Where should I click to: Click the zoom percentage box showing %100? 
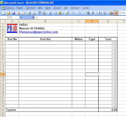(x=122, y=13)
